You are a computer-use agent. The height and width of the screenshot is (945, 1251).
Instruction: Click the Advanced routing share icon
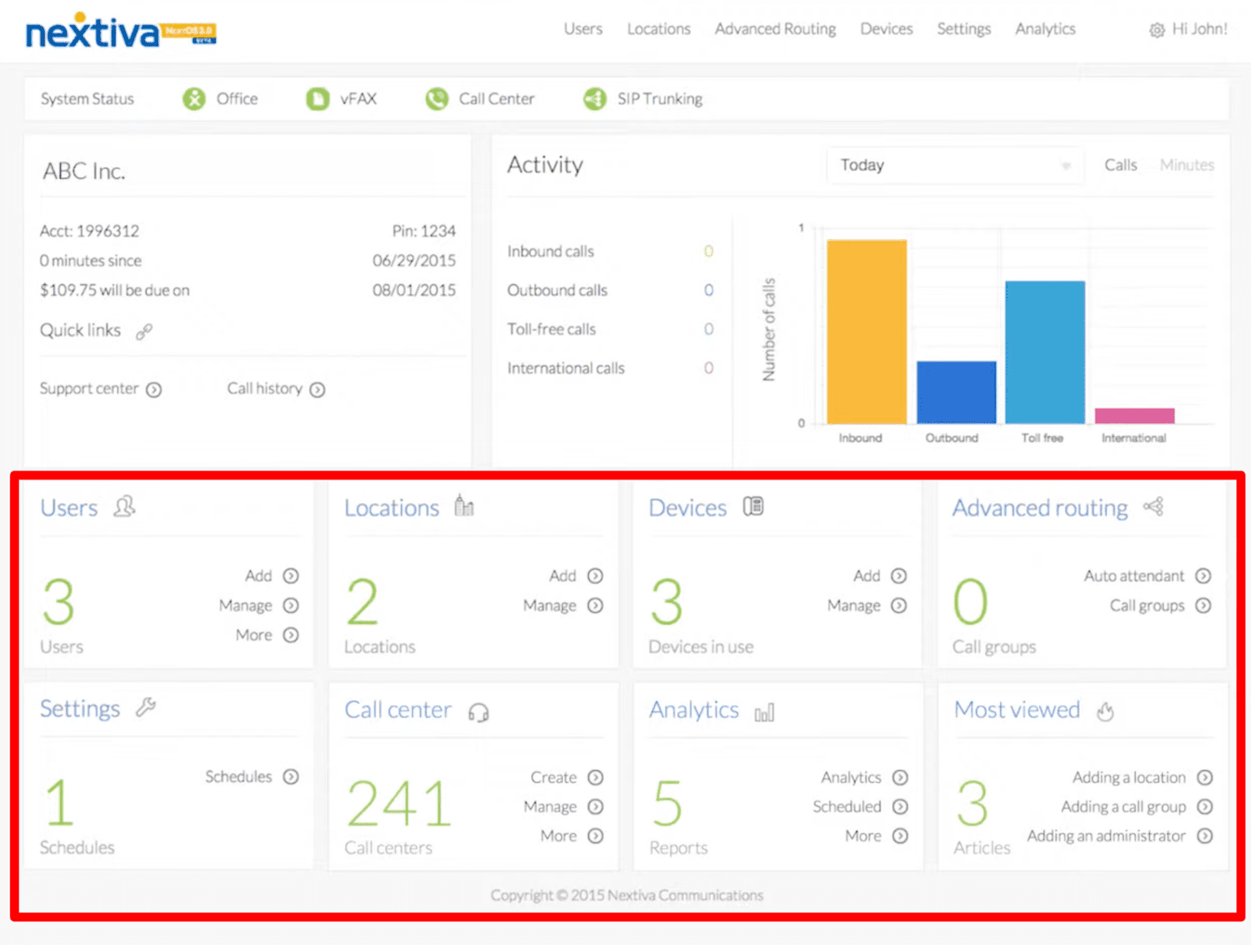click(x=1153, y=507)
